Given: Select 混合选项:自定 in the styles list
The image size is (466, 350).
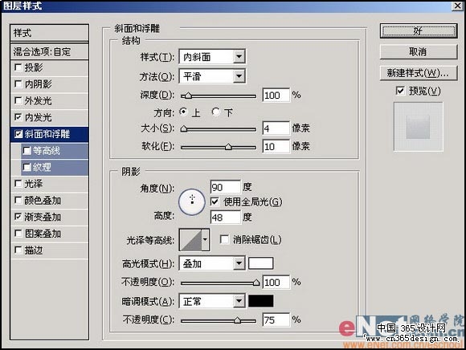Looking at the screenshot, I should (x=49, y=52).
